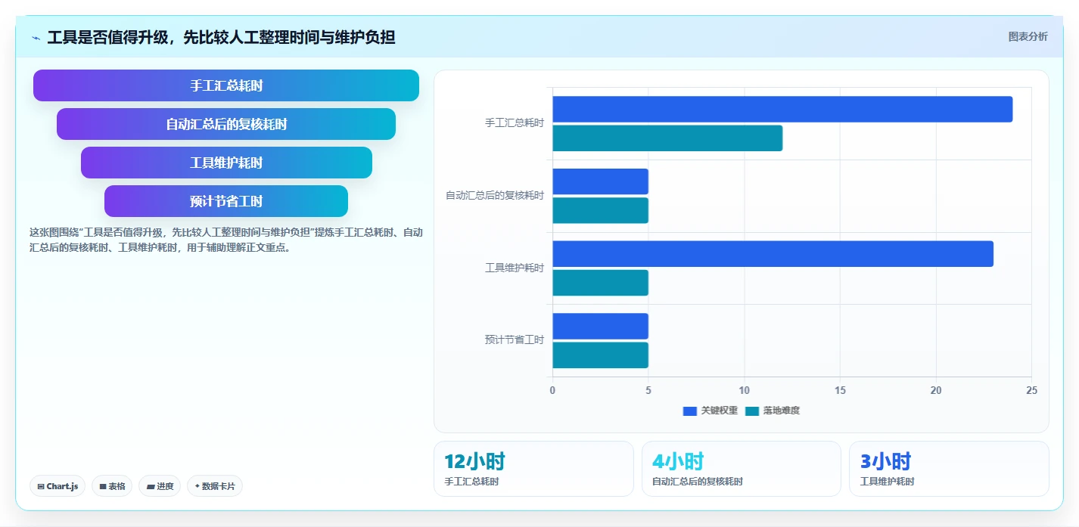Click the description paragraph under the funnel
Viewport: 1079px width, 527px height.
(225, 240)
